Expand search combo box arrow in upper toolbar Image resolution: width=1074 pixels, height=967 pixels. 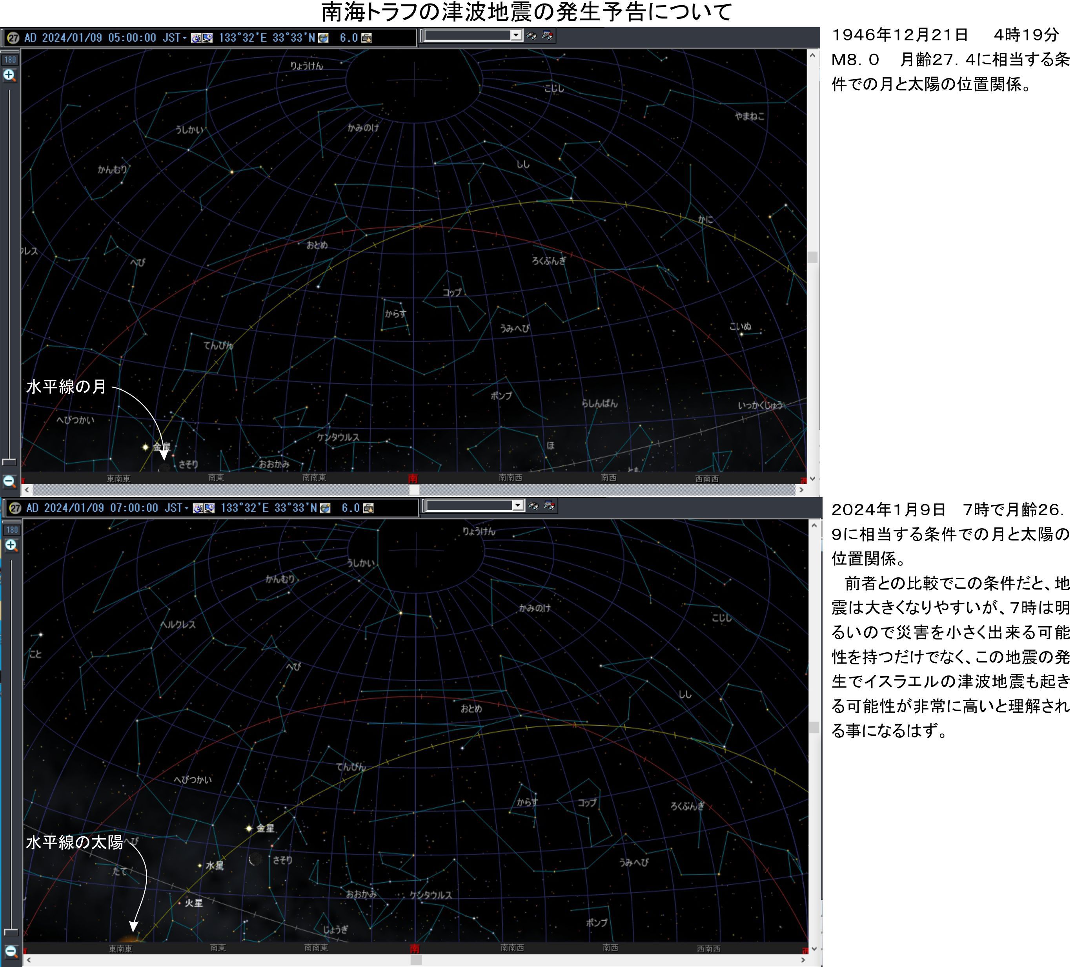pos(516,35)
